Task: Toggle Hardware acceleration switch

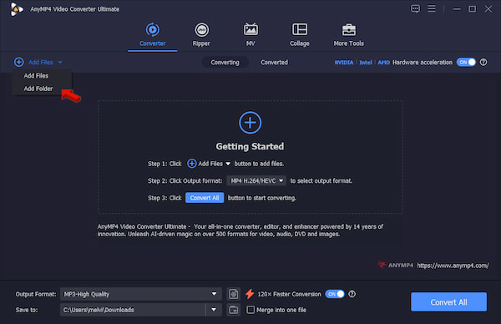Action: (466, 63)
